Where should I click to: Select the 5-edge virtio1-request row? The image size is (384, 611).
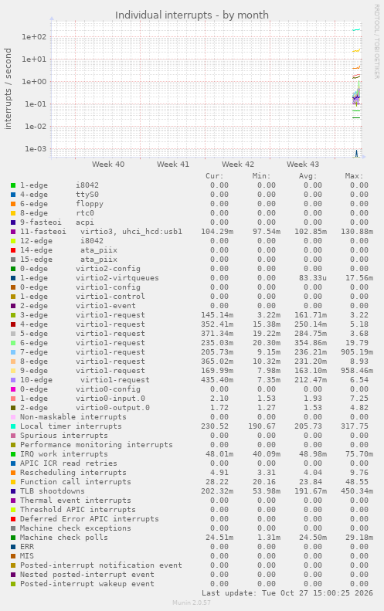click(192, 334)
